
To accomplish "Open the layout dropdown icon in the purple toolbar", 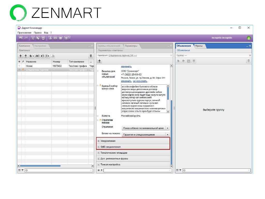I will [x=67, y=38].
